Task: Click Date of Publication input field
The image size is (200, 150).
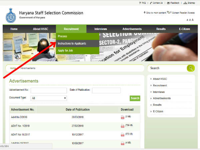Action: pyautogui.click(x=106, y=90)
